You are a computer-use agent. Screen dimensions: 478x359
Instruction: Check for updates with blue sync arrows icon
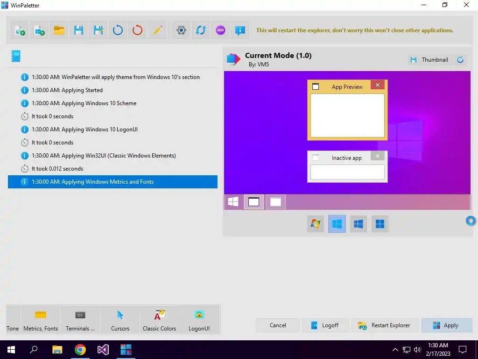point(201,30)
